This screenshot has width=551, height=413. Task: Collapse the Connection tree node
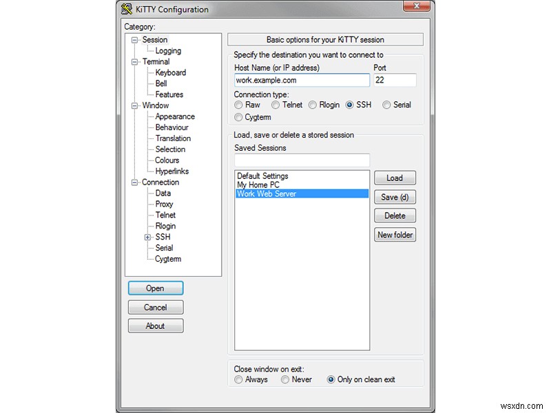134,182
